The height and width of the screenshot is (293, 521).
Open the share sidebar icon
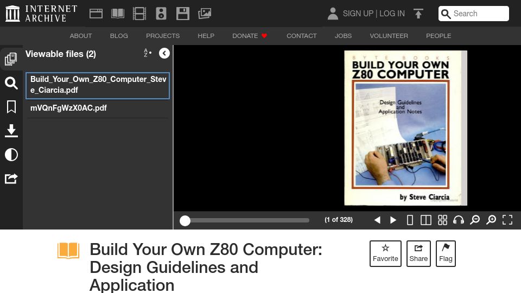[x=11, y=179]
